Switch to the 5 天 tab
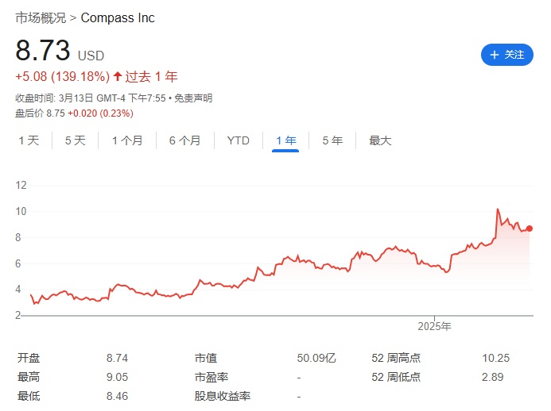The height and width of the screenshot is (411, 551). [76, 140]
